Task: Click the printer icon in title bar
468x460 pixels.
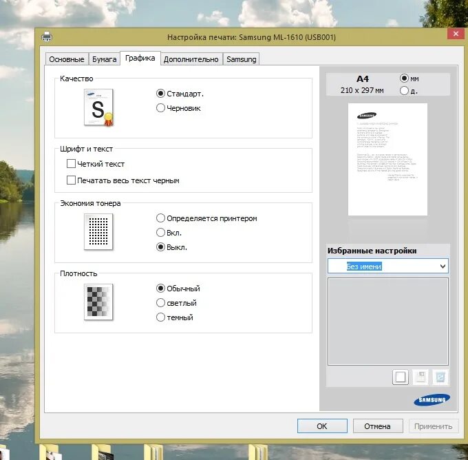Action: coord(47,36)
